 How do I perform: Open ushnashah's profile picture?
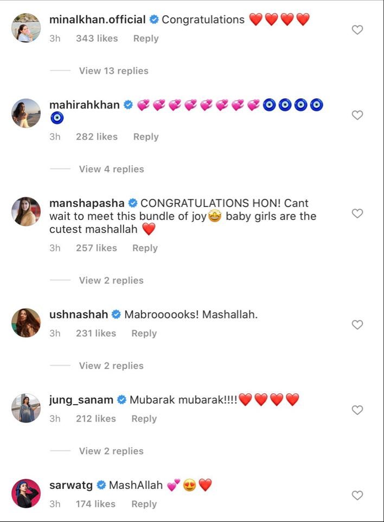(x=26, y=323)
